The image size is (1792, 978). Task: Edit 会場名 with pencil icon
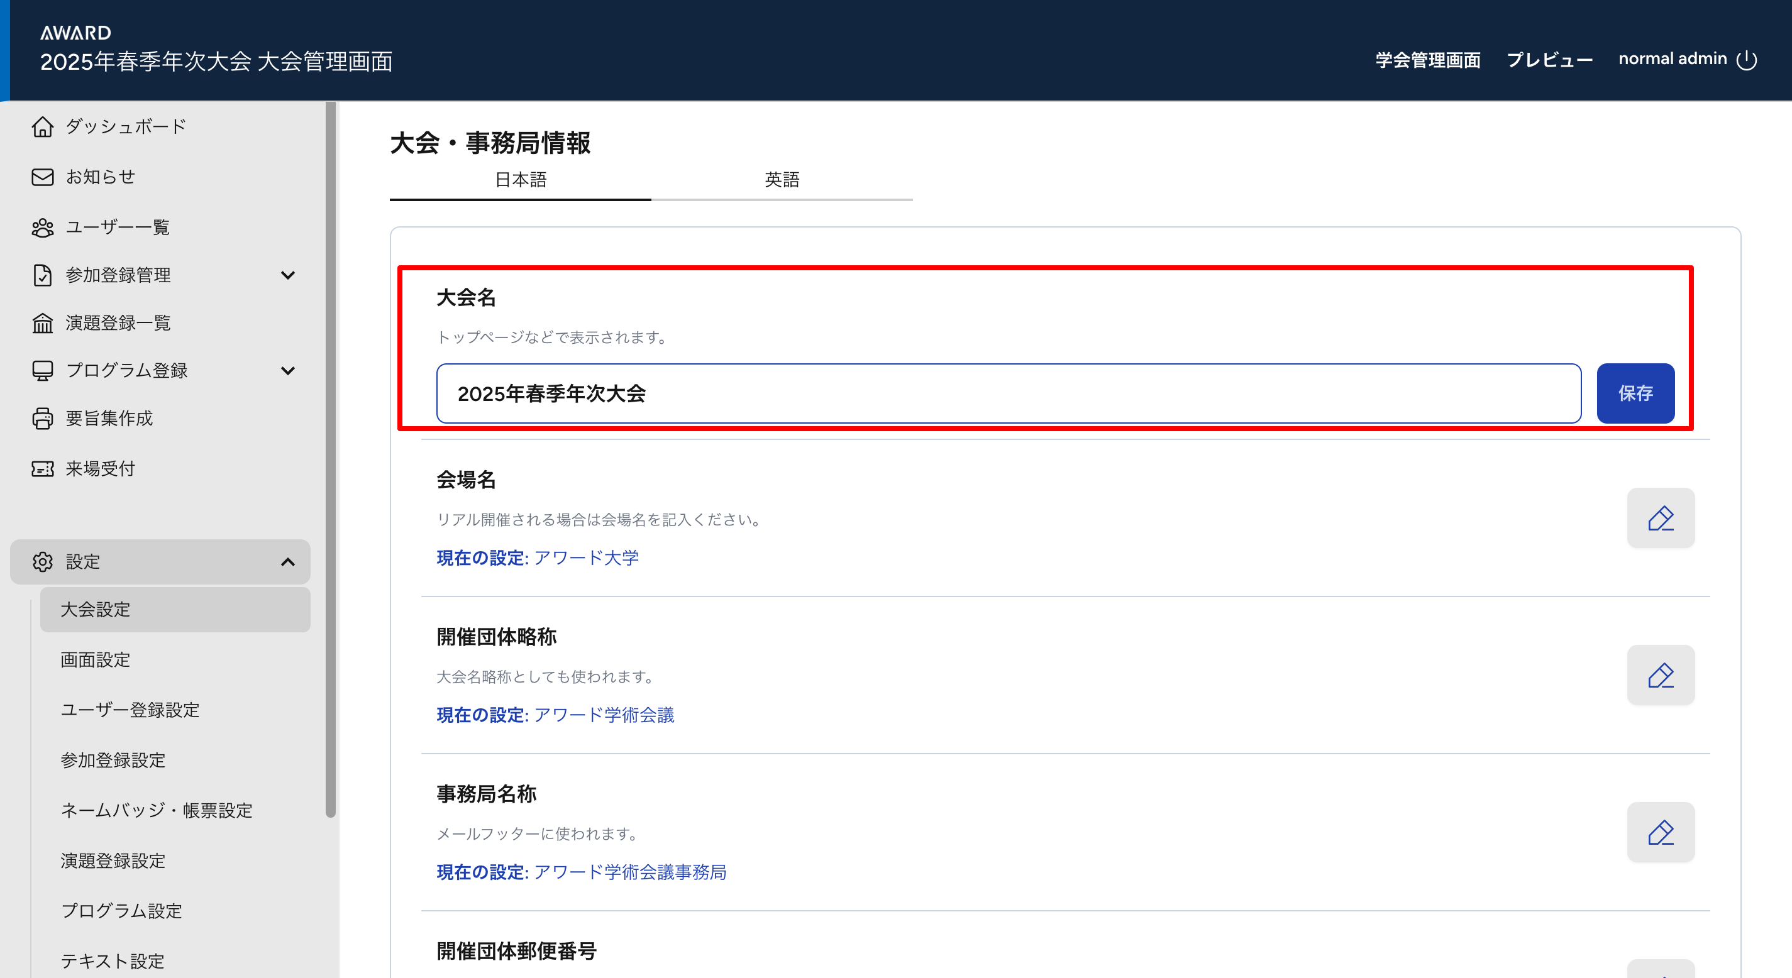click(1660, 518)
